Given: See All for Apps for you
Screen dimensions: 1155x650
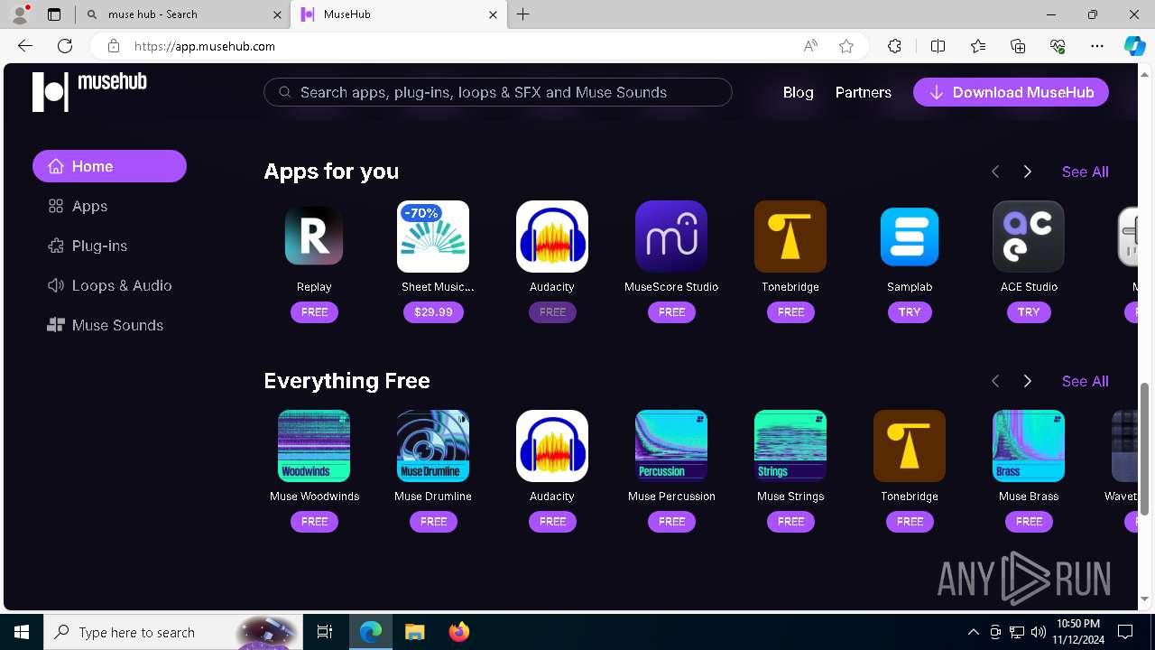Looking at the screenshot, I should pyautogui.click(x=1085, y=172).
